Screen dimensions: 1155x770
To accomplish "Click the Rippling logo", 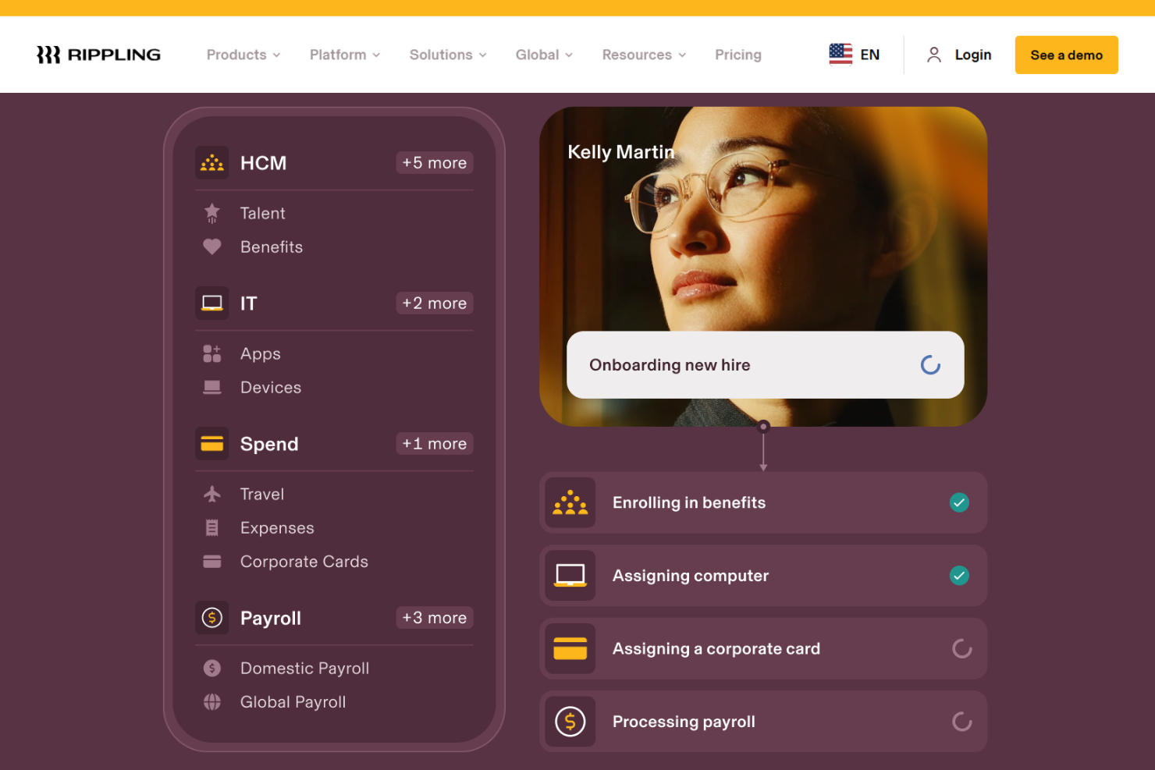I will tap(98, 54).
